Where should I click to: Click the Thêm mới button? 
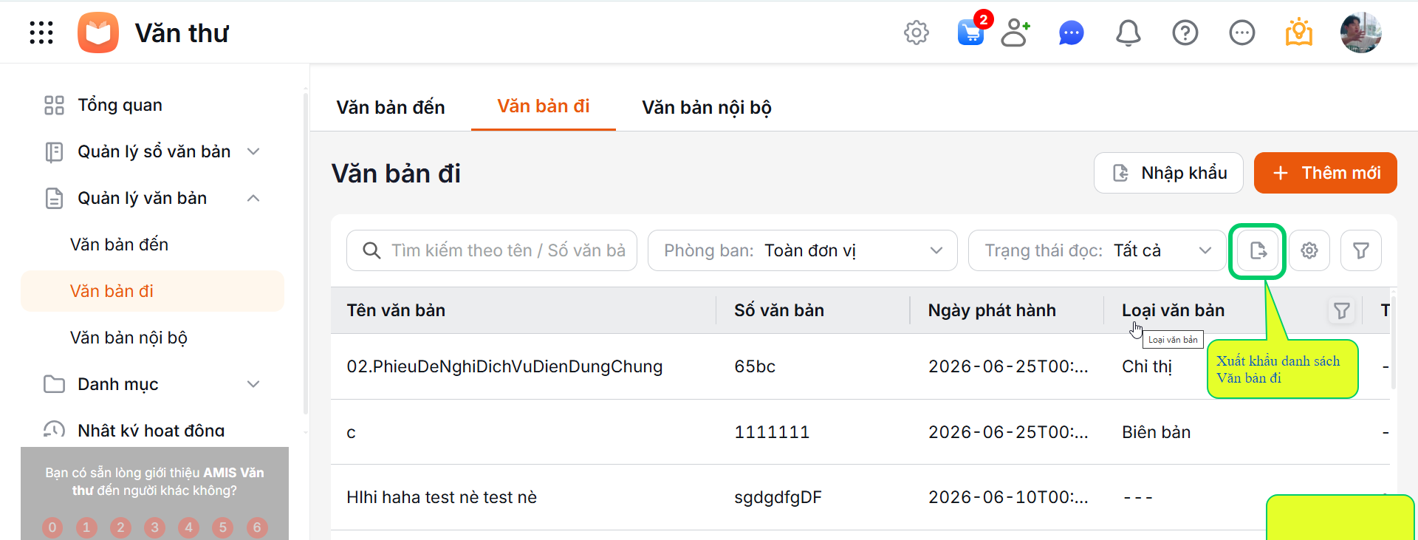click(x=1325, y=173)
